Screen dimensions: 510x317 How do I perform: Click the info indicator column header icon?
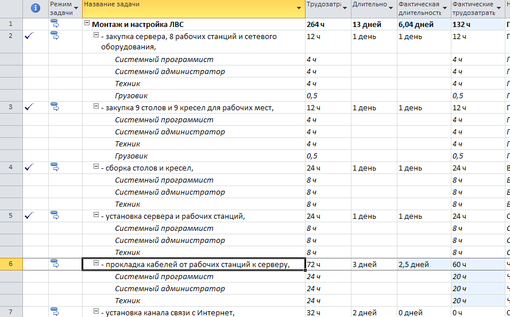coord(36,8)
